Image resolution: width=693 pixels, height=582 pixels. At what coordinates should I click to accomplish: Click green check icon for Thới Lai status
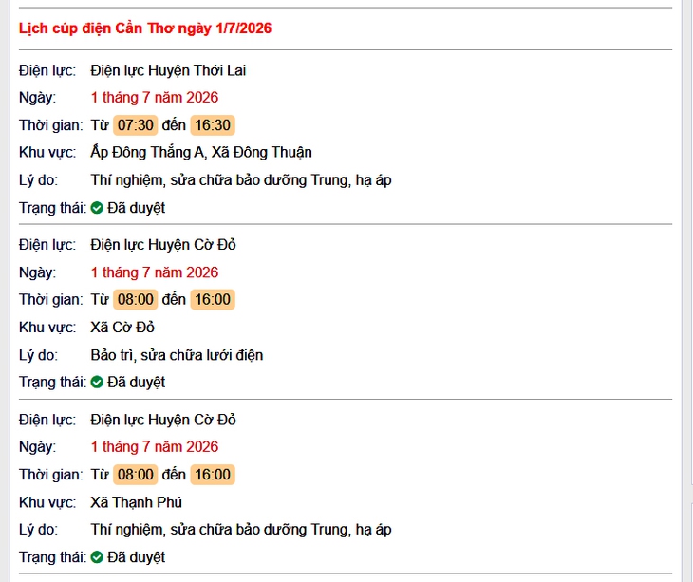[x=97, y=208]
